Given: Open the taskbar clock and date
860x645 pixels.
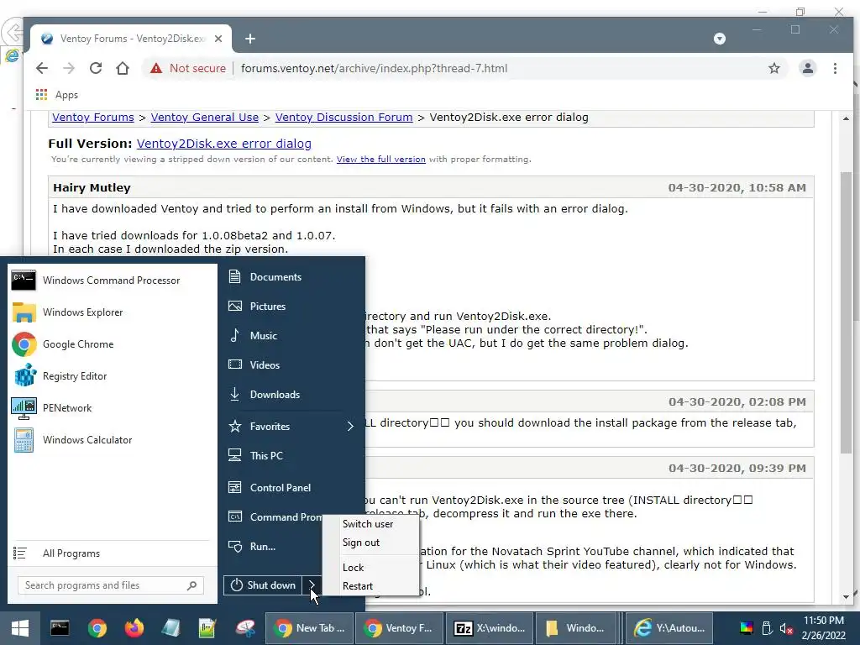Looking at the screenshot, I should point(823,628).
